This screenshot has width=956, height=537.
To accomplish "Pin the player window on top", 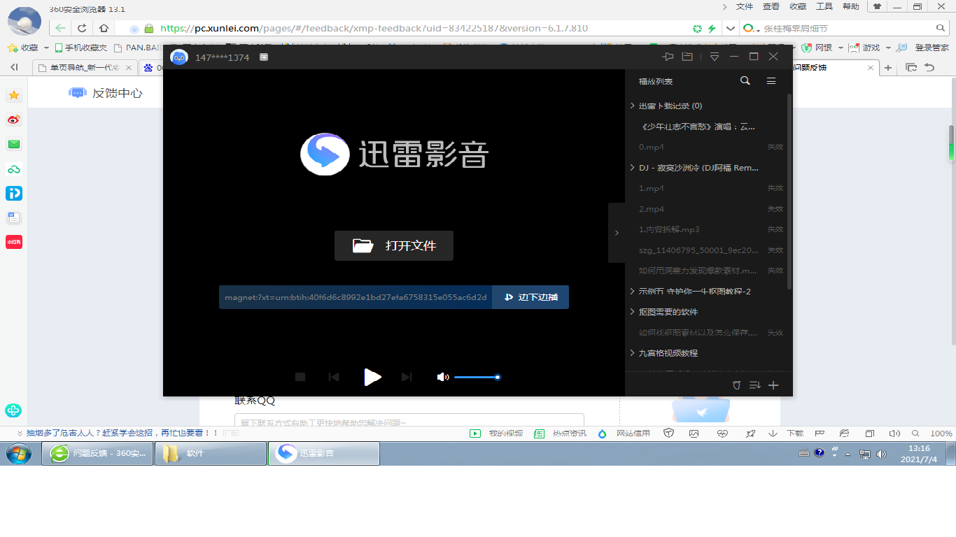I will (x=668, y=57).
